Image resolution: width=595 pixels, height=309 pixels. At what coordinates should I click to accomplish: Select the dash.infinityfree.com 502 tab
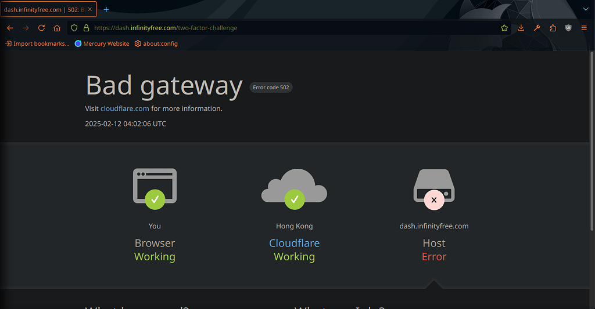coord(44,9)
